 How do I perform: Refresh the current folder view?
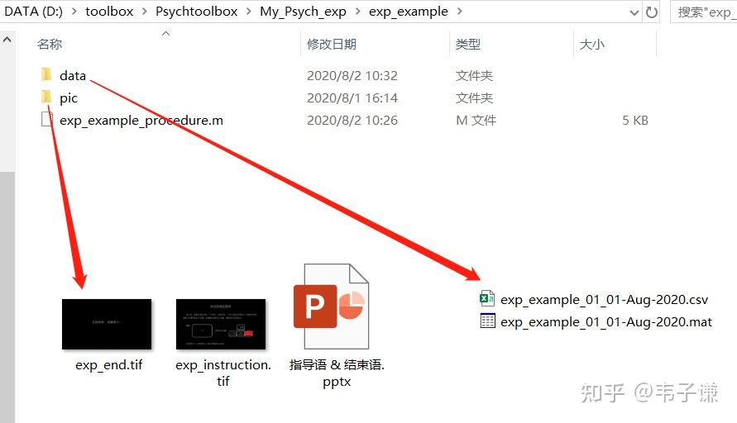[x=652, y=12]
